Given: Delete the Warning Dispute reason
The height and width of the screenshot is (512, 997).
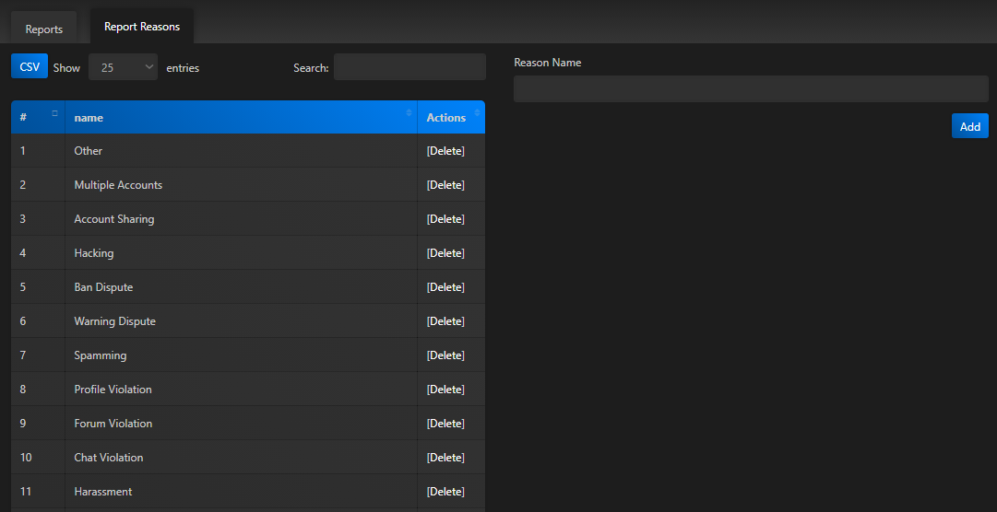Looking at the screenshot, I should [x=445, y=321].
